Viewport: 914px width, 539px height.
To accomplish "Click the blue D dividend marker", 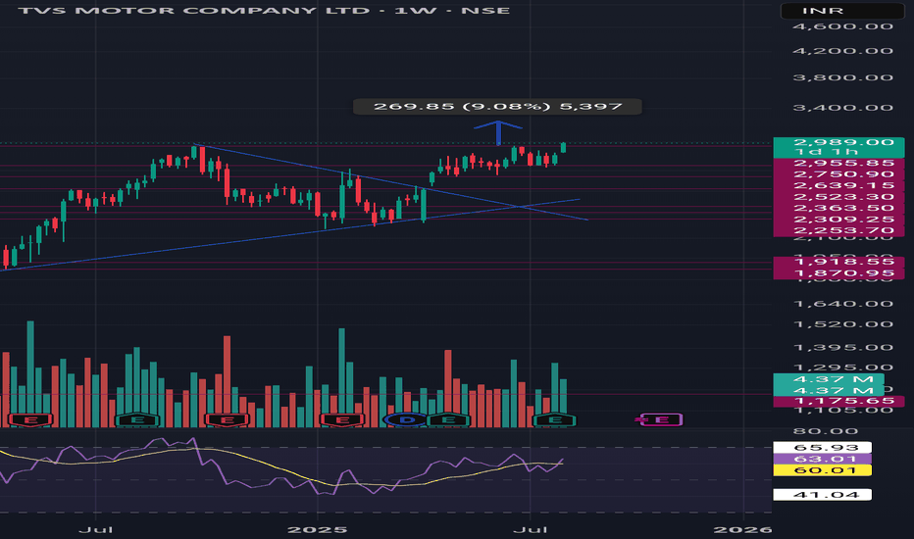I will pos(407,419).
